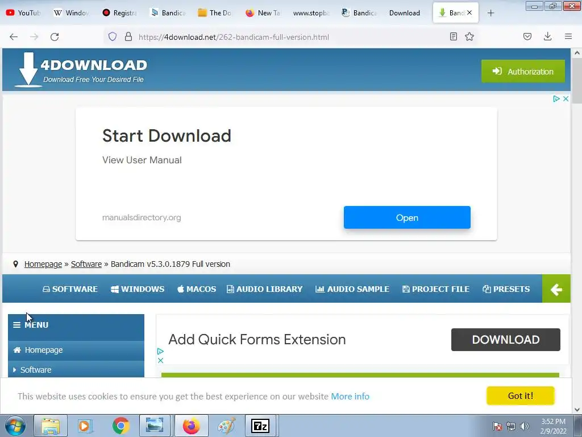Open the tracking protection shield icon

tap(113, 36)
